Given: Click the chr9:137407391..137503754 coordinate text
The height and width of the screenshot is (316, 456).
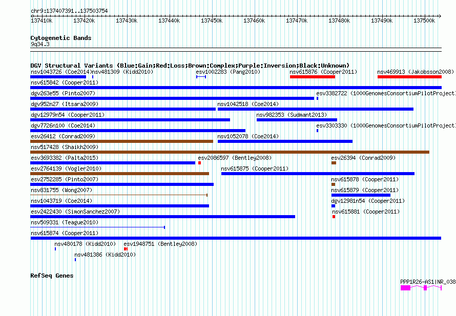Looking at the screenshot, I should coord(69,11).
